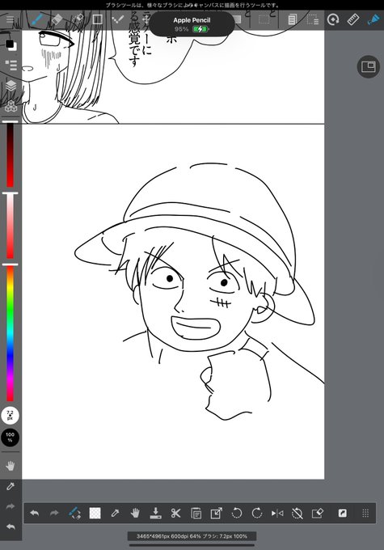Rotate canvas counterclockwise
Image resolution: width=384 pixels, height=550 pixels.
click(237, 513)
